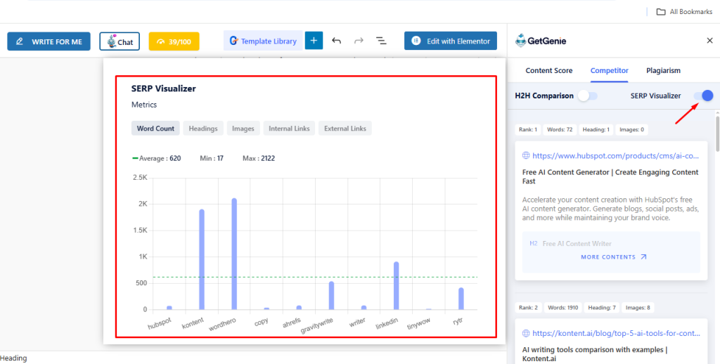Image resolution: width=720 pixels, height=364 pixels.
Task: Click the blue plus add button
Action: click(x=314, y=41)
